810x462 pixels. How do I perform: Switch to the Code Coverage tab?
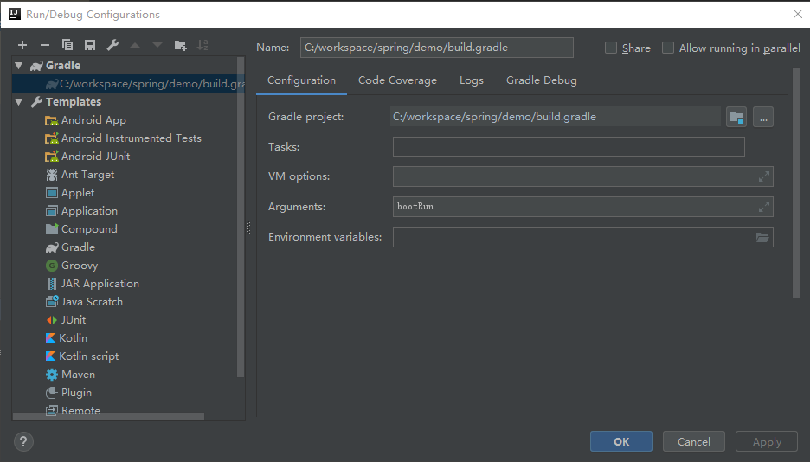397,80
